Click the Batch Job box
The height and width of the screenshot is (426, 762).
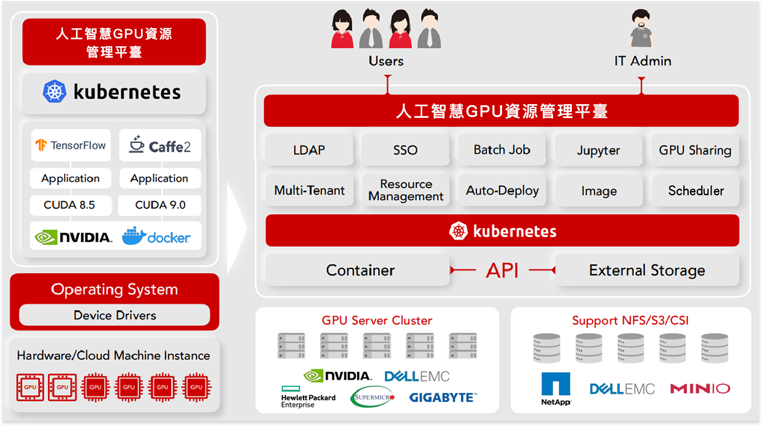pyautogui.click(x=502, y=150)
